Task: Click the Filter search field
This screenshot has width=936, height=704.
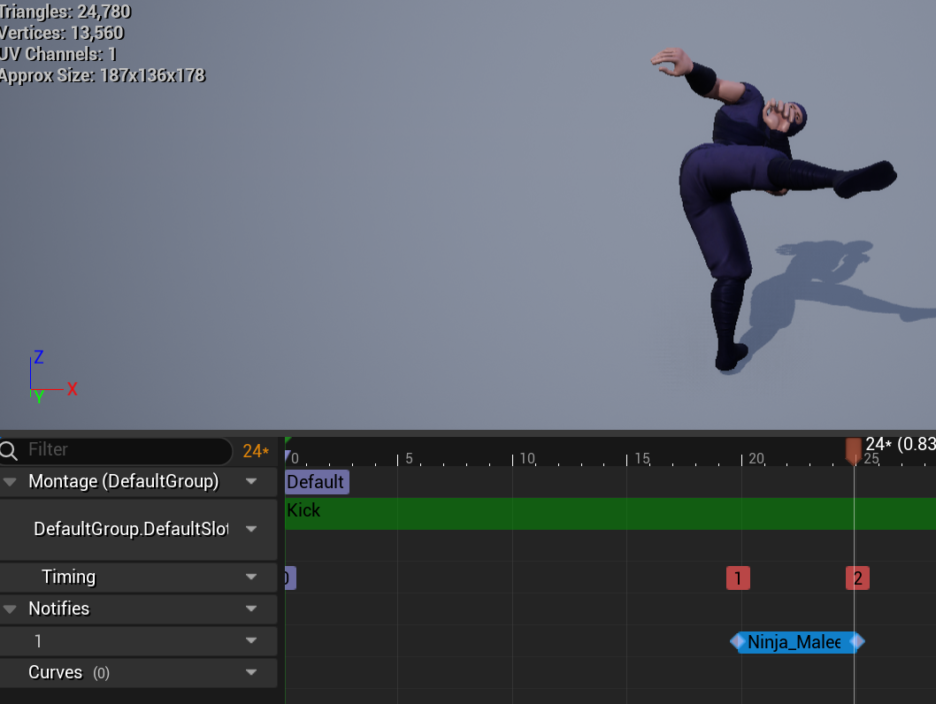Action: click(x=124, y=450)
